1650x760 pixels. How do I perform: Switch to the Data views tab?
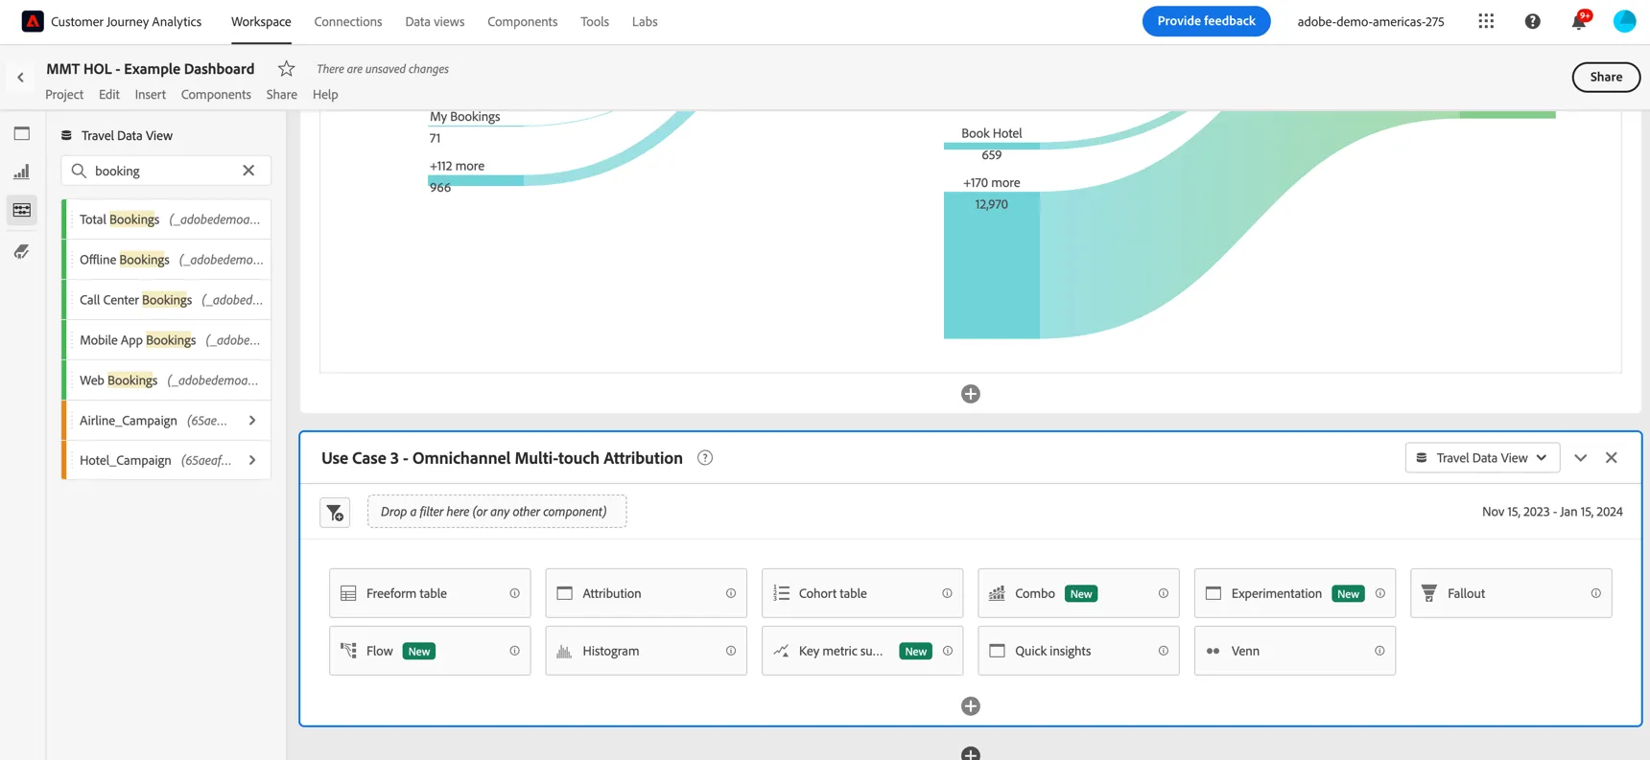[435, 21]
